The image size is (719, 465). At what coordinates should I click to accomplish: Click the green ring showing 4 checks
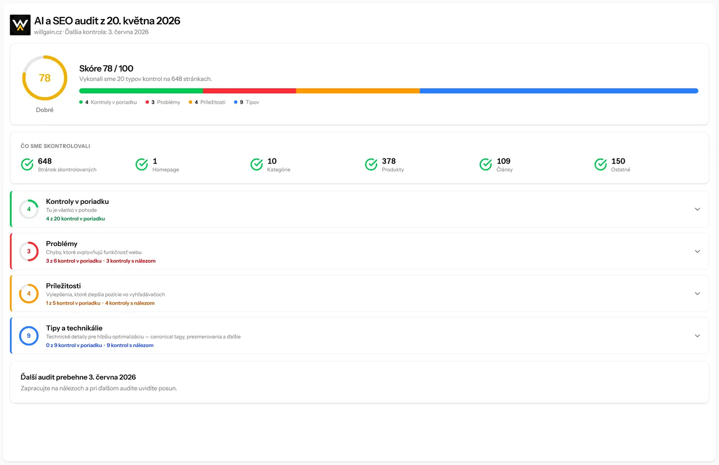[x=29, y=209]
